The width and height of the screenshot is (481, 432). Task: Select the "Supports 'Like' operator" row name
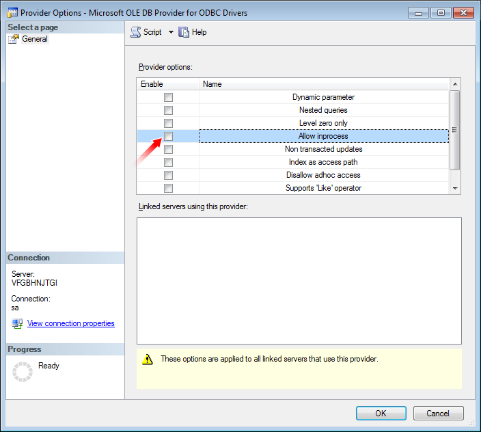point(324,188)
